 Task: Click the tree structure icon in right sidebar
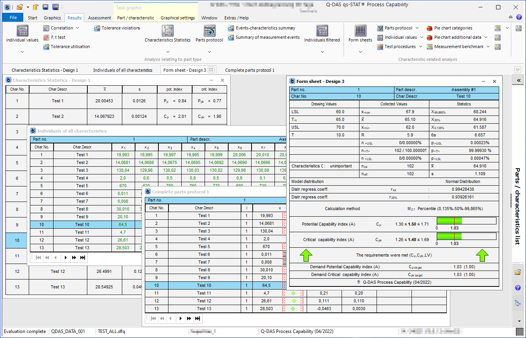click(x=517, y=303)
